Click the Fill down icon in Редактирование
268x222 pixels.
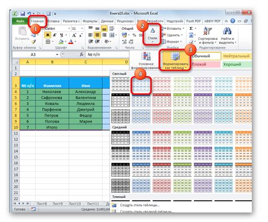(191, 35)
